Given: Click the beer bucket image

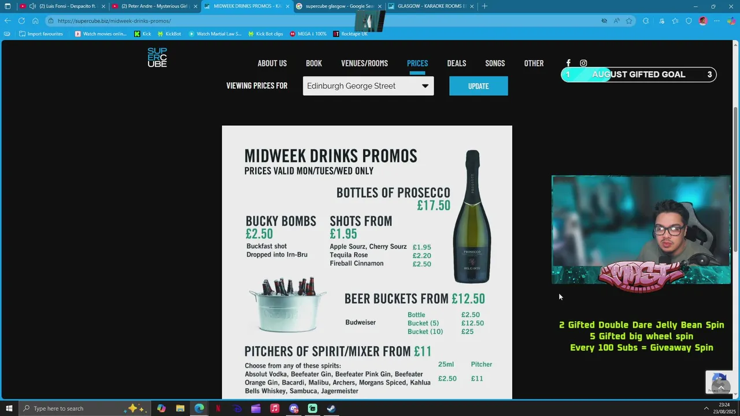Looking at the screenshot, I should (x=287, y=304).
